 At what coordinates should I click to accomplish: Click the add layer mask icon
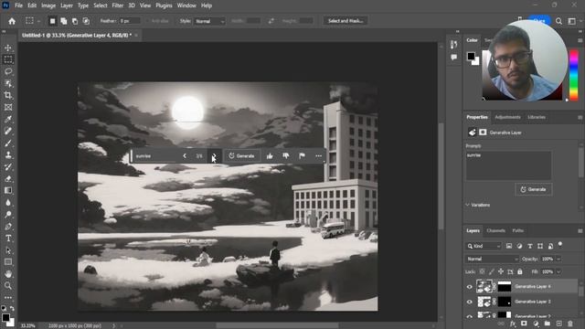coord(524,324)
